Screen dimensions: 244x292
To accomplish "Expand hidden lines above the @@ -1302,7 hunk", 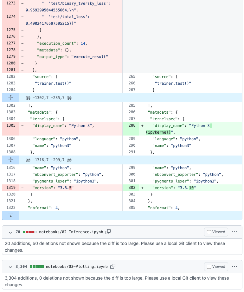I will pyautogui.click(x=10, y=98).
